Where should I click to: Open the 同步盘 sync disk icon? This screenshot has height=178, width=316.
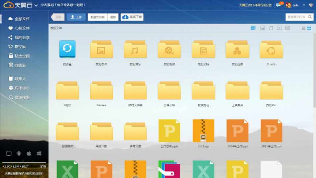click(x=67, y=49)
